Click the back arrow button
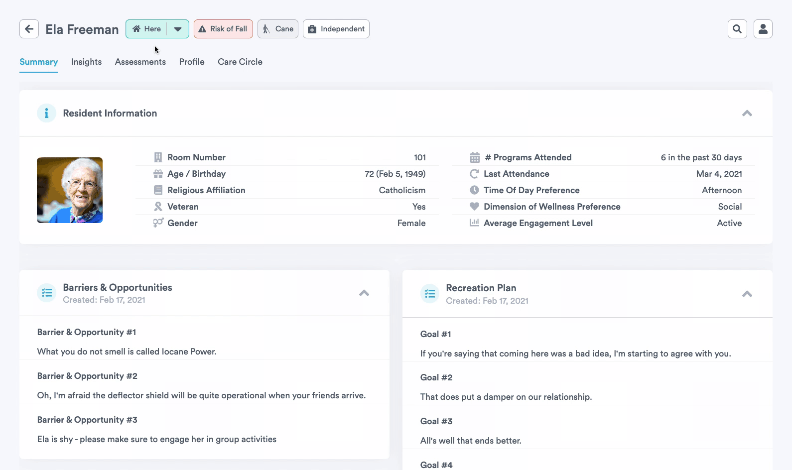 pos(29,29)
